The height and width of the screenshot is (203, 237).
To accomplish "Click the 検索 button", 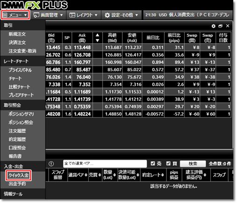I will [x=193, y=163].
